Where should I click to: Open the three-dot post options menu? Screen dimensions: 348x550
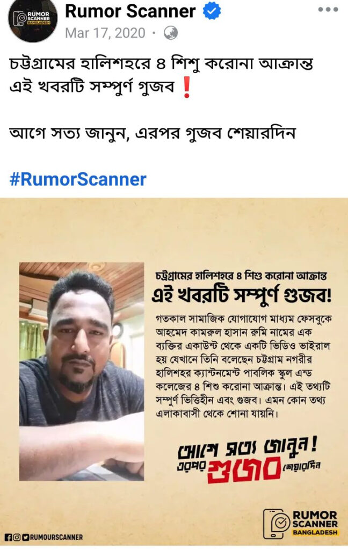click(328, 10)
